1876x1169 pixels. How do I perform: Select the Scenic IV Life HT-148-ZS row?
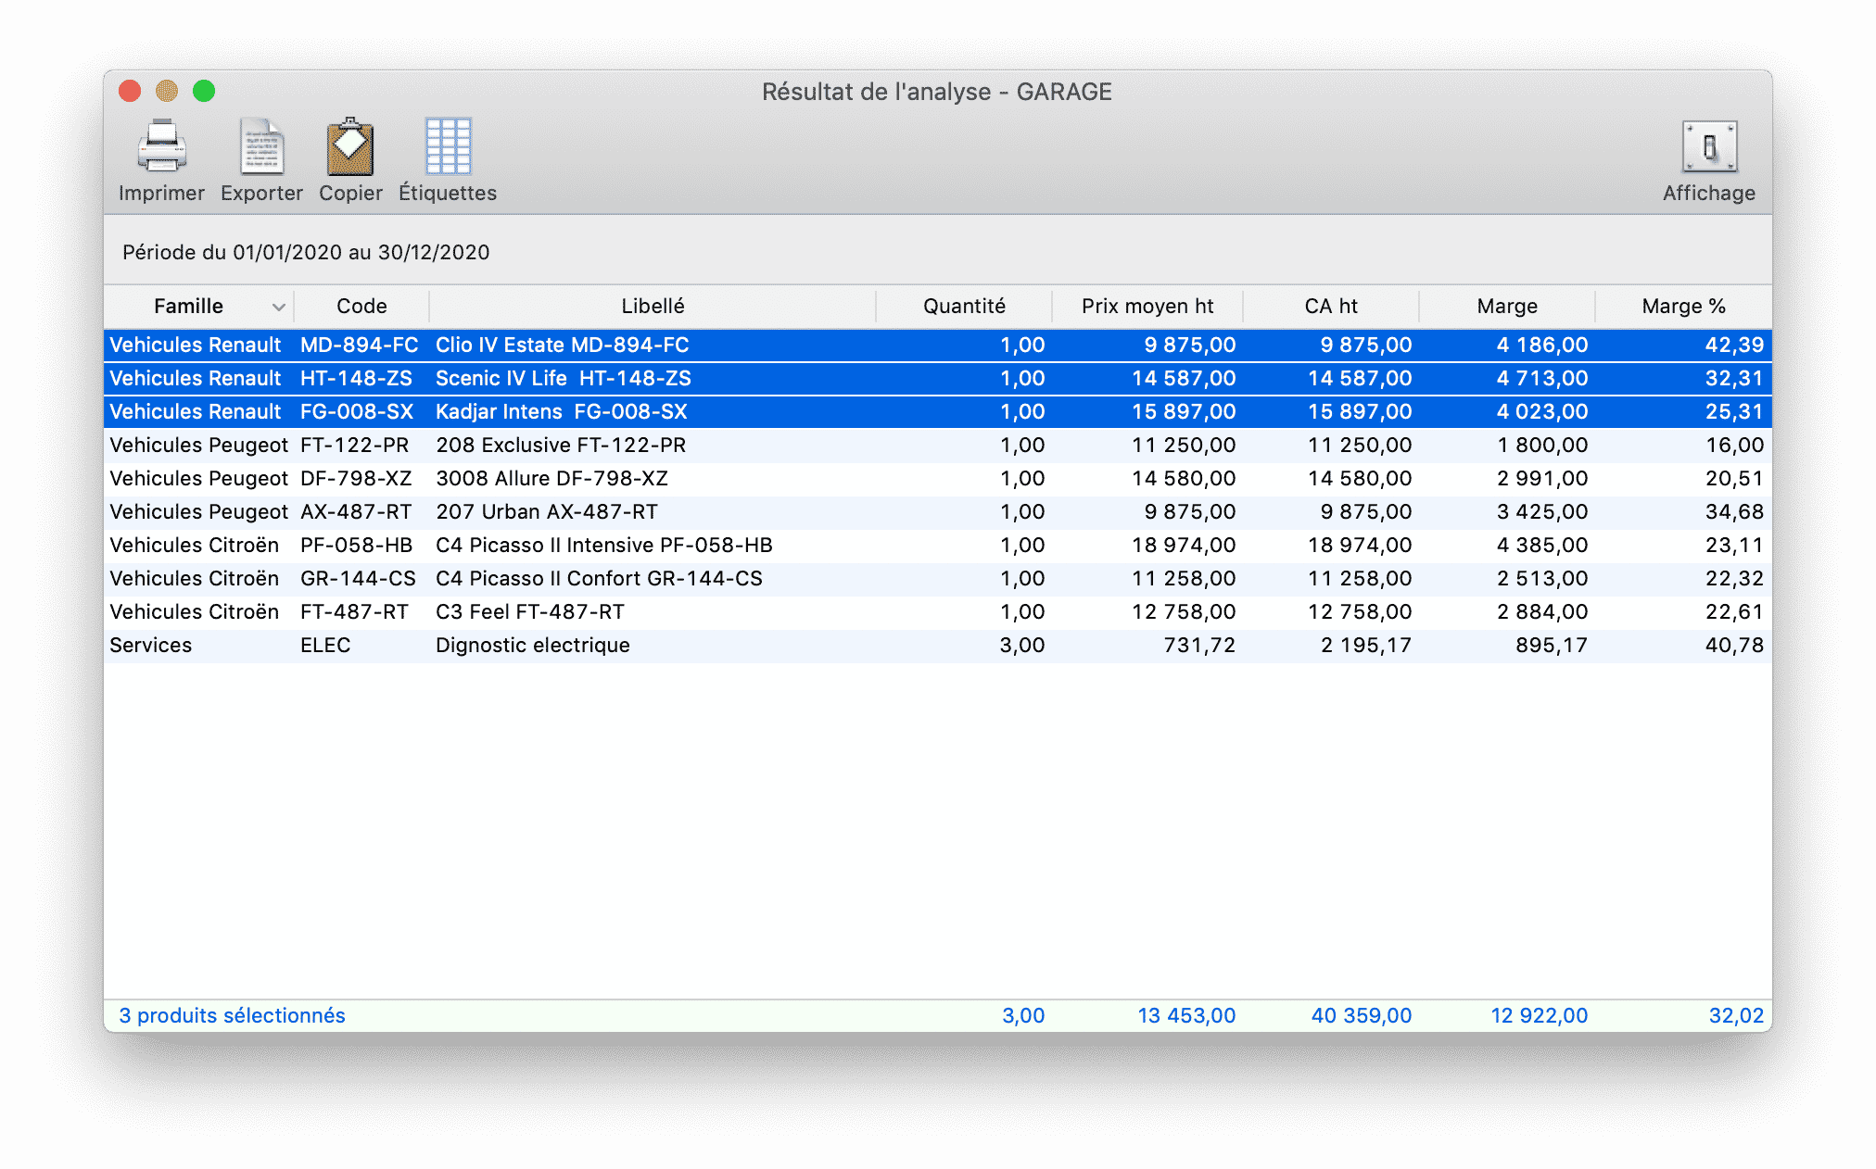(x=938, y=378)
